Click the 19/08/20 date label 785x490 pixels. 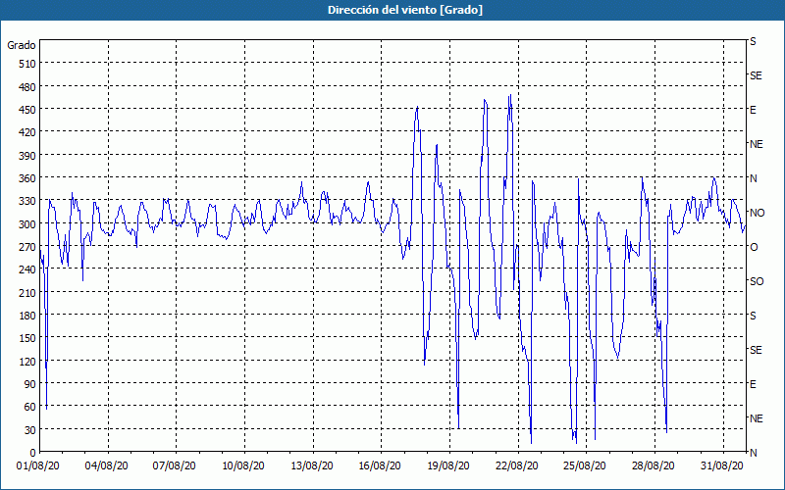tap(448, 466)
